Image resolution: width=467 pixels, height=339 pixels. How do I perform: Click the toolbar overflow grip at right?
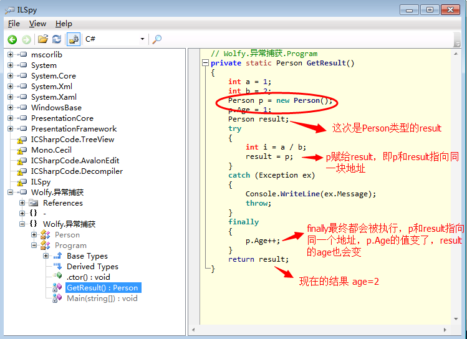457,39
